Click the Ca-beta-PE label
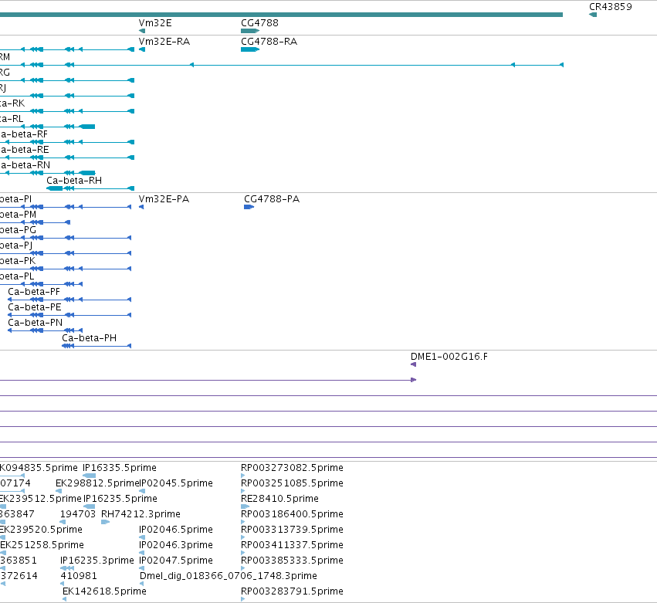 35,307
